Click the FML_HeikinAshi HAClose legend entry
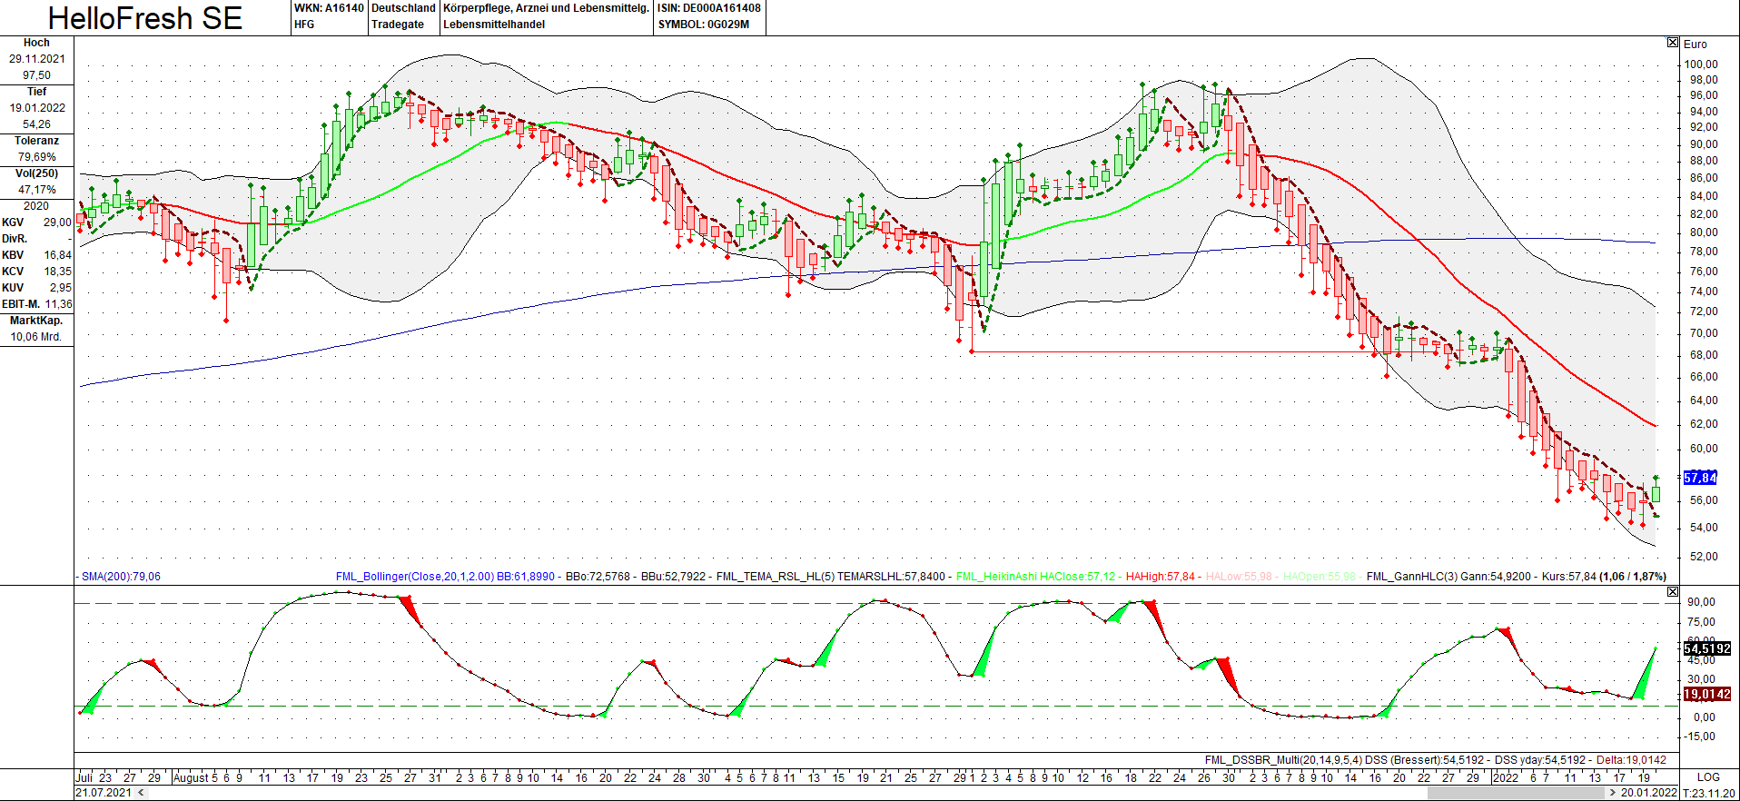 click(1035, 577)
